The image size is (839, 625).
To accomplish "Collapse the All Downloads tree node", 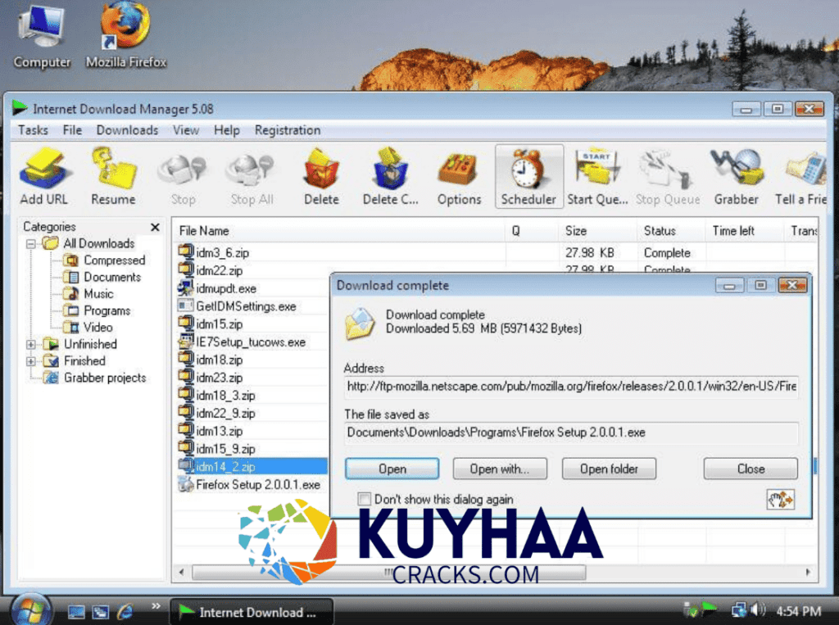I will point(30,243).
